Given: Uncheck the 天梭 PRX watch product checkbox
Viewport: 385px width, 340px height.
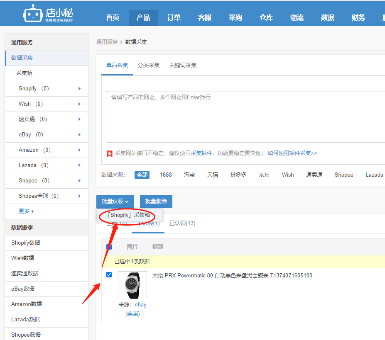Looking at the screenshot, I should (109, 274).
